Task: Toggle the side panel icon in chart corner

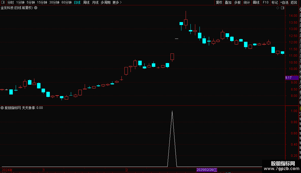Action: 283,8
